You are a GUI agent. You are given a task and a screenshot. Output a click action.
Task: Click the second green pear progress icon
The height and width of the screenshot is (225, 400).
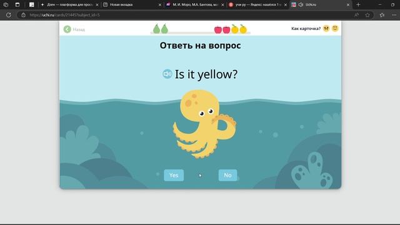[x=164, y=29]
